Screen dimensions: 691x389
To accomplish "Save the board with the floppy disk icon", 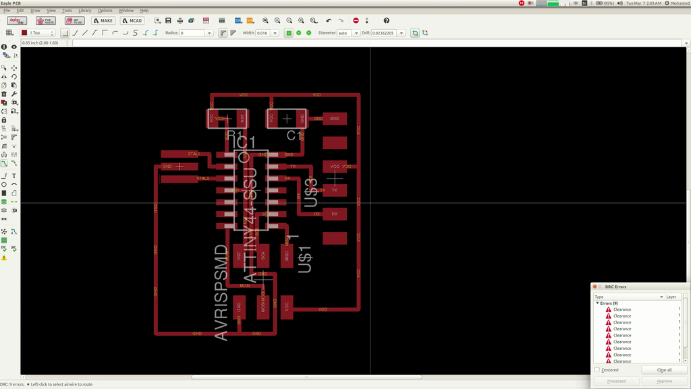I will click(x=168, y=21).
